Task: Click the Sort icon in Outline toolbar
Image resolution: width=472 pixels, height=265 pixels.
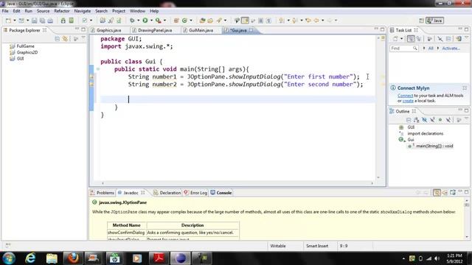Action: point(417,120)
